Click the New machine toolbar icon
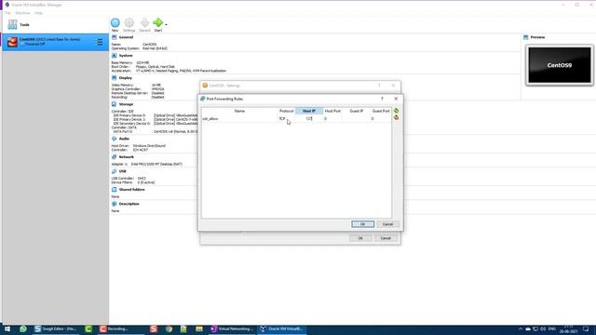 115,25
